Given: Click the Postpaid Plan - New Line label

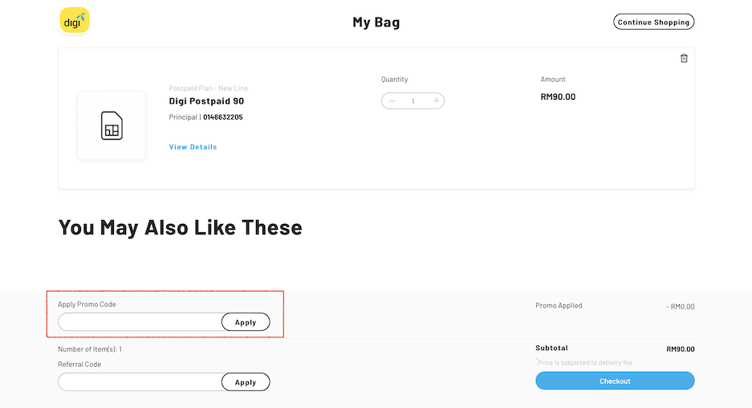Looking at the screenshot, I should pyautogui.click(x=208, y=88).
